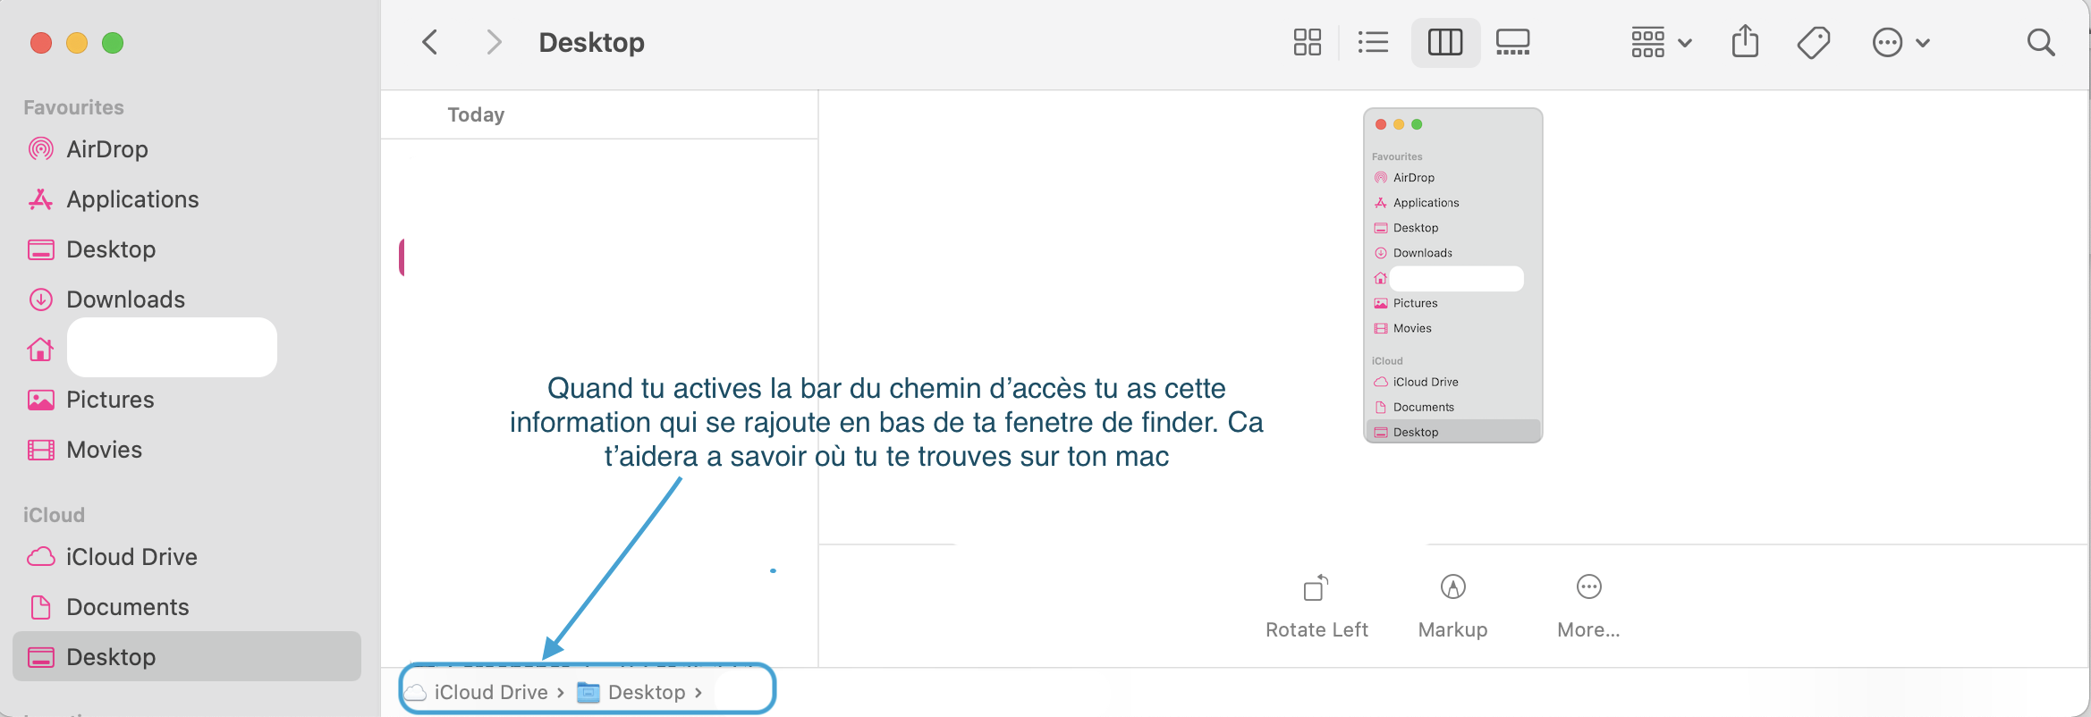Open the Action ellipsis dropdown menu
The height and width of the screenshot is (717, 2091).
coord(1901,42)
